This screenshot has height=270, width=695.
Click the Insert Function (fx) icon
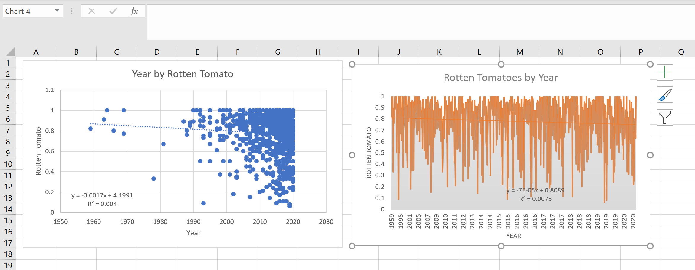[135, 11]
